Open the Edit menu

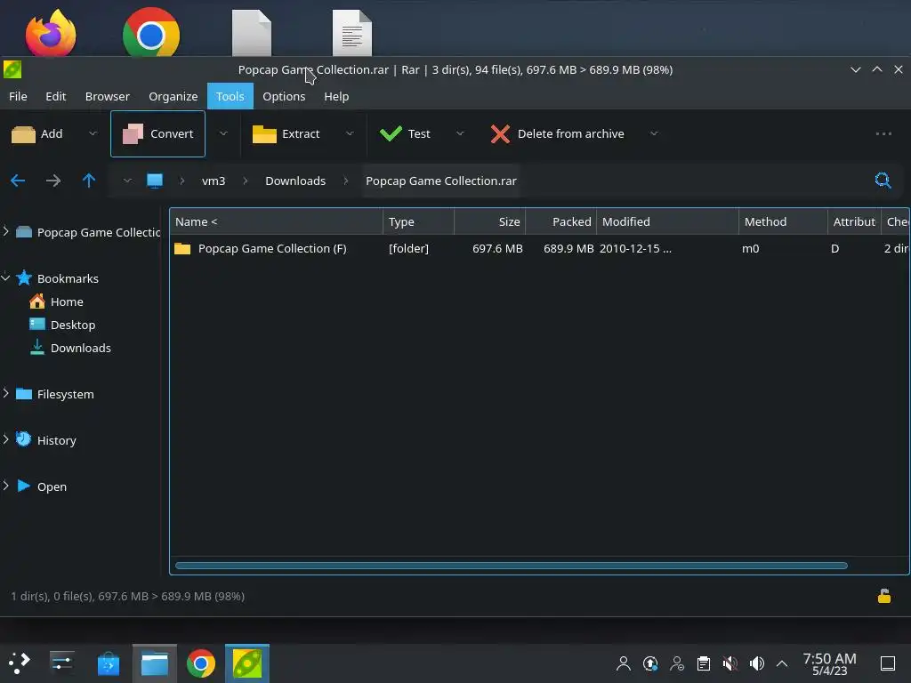tap(56, 96)
